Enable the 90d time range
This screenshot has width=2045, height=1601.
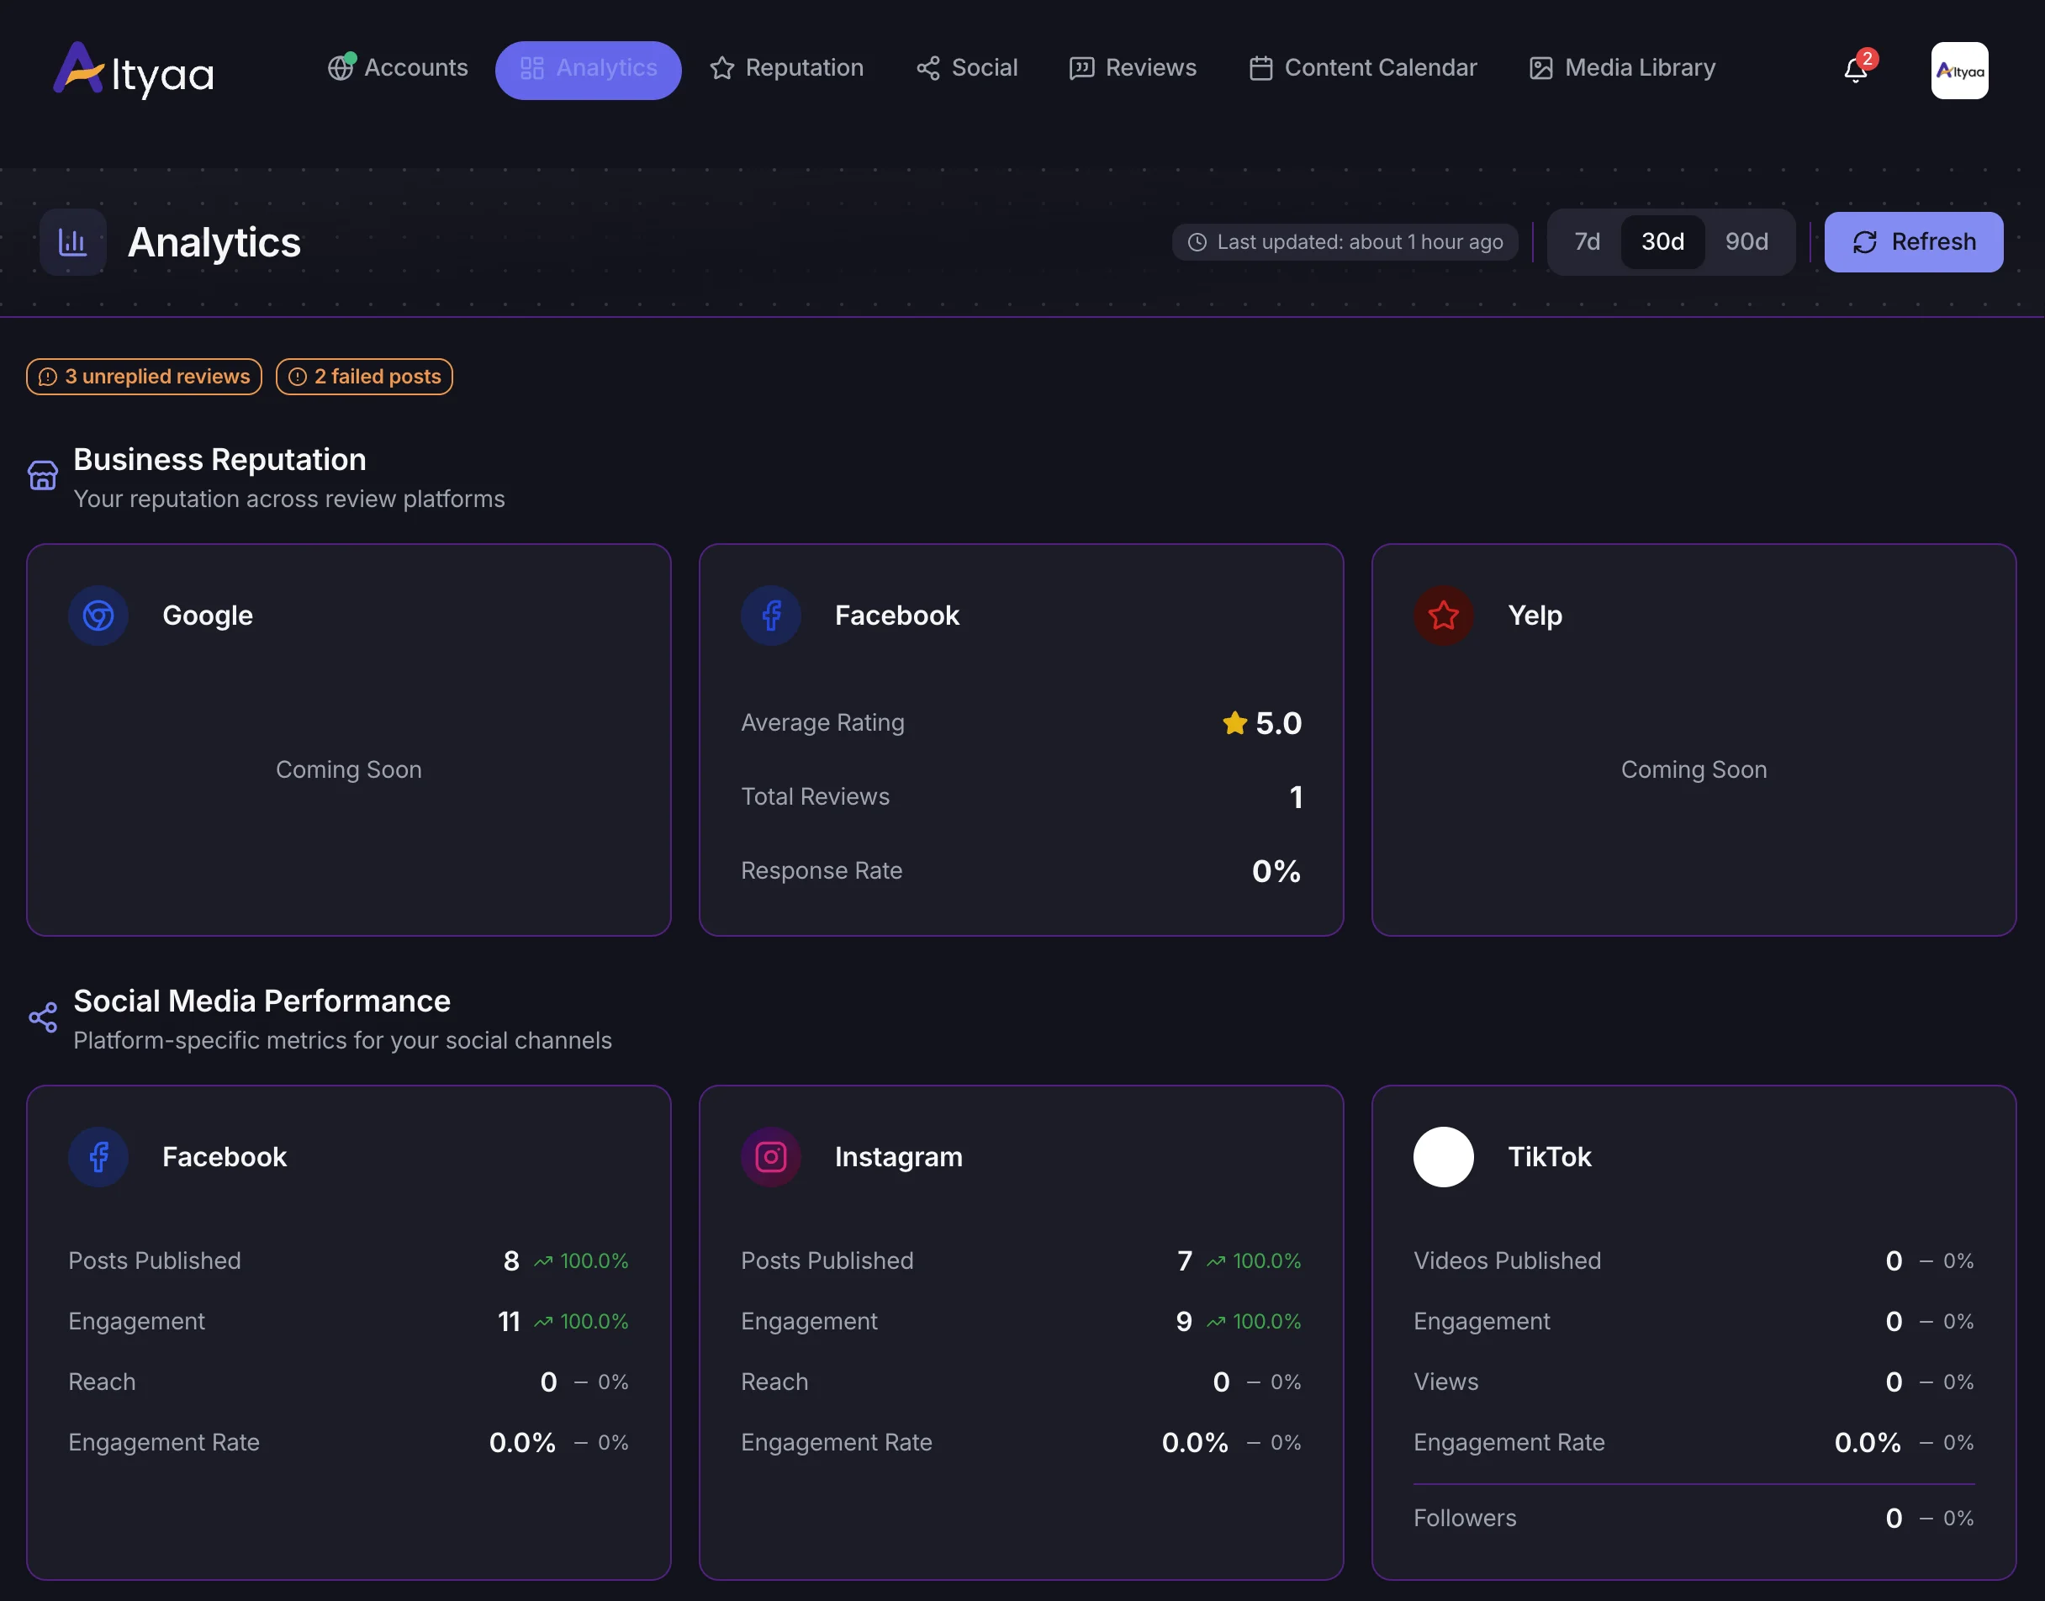coord(1745,242)
